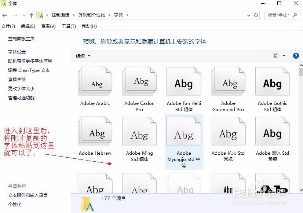
Task: Open recent locations dropdown arrow
Action: click(x=24, y=15)
